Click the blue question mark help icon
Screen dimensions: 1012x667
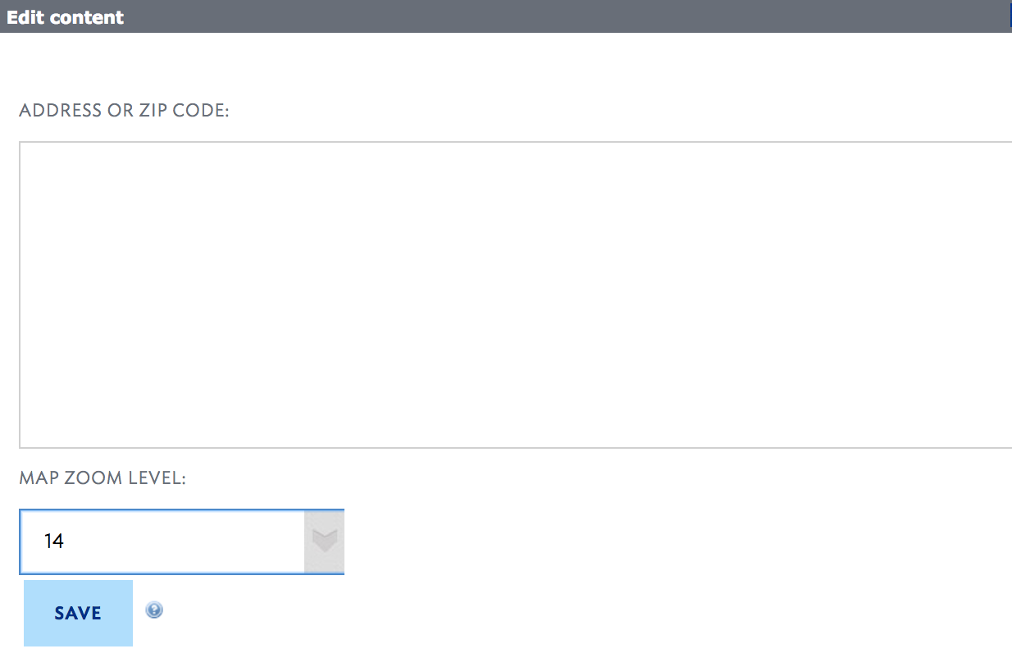[154, 610]
